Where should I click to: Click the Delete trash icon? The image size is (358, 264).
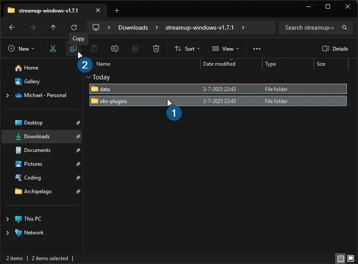pyautogui.click(x=156, y=49)
